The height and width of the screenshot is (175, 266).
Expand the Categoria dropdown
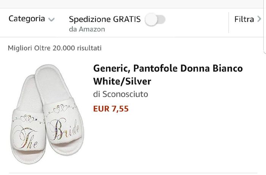[x=27, y=19]
